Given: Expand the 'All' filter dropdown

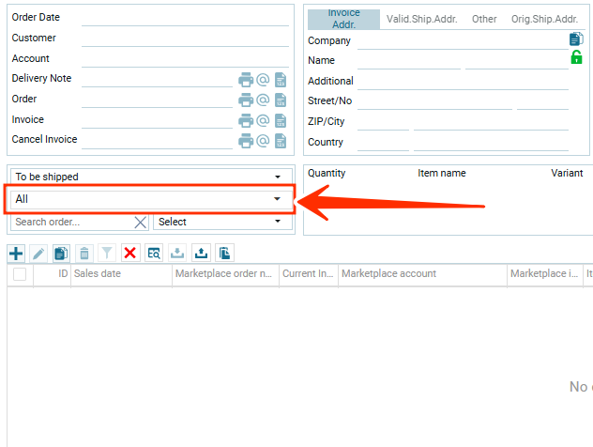Looking at the screenshot, I should (148, 199).
